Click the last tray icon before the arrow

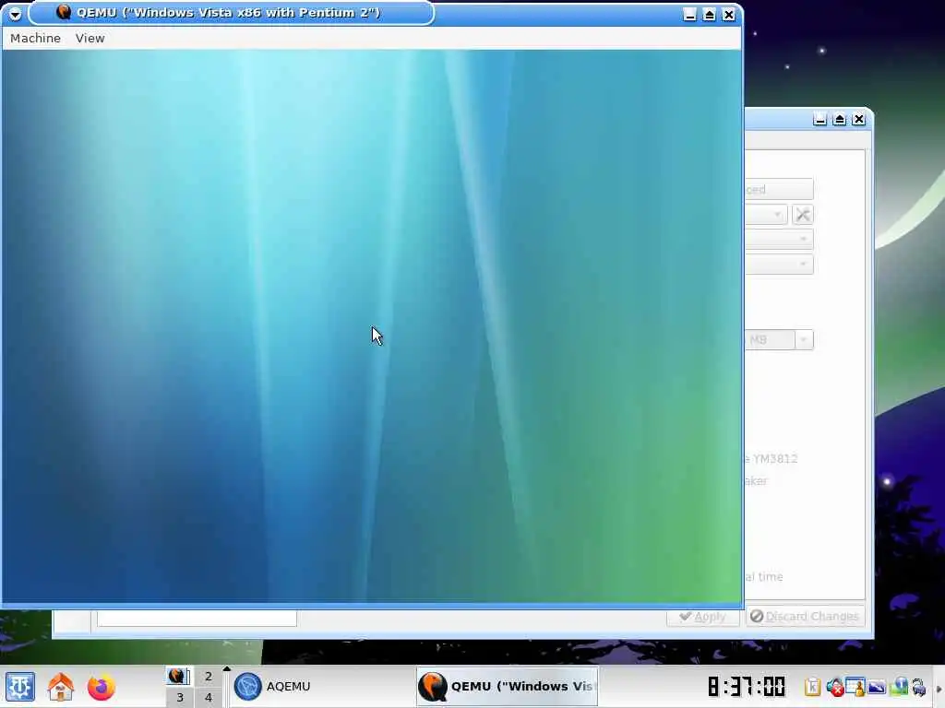click(x=919, y=687)
